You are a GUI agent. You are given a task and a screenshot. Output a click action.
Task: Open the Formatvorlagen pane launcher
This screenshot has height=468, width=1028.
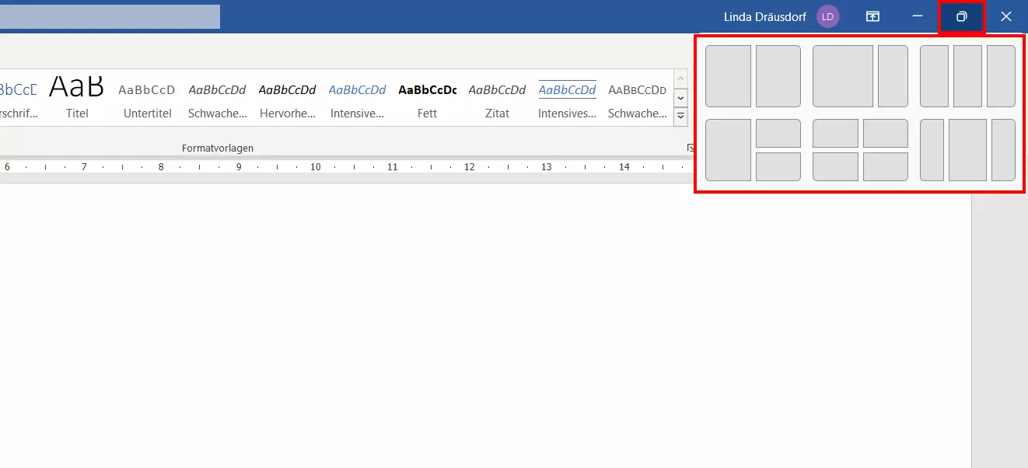click(x=690, y=148)
